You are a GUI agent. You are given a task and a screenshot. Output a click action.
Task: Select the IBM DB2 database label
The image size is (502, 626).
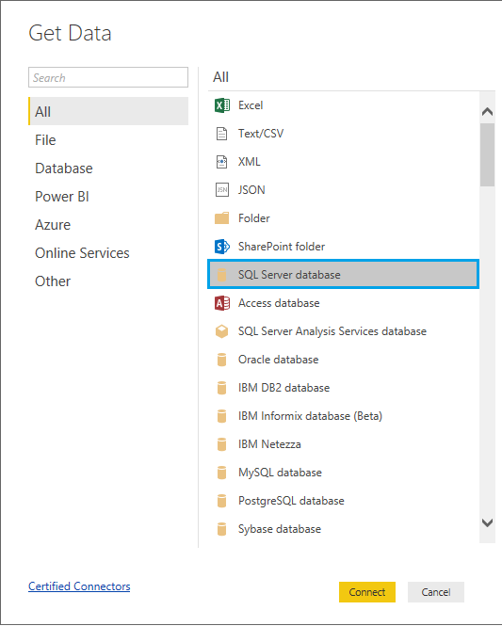point(283,388)
